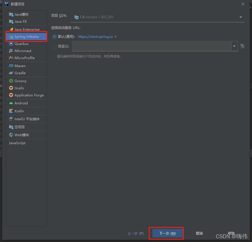
Task: Click the Application Forge orange icon
Action: (x=11, y=95)
